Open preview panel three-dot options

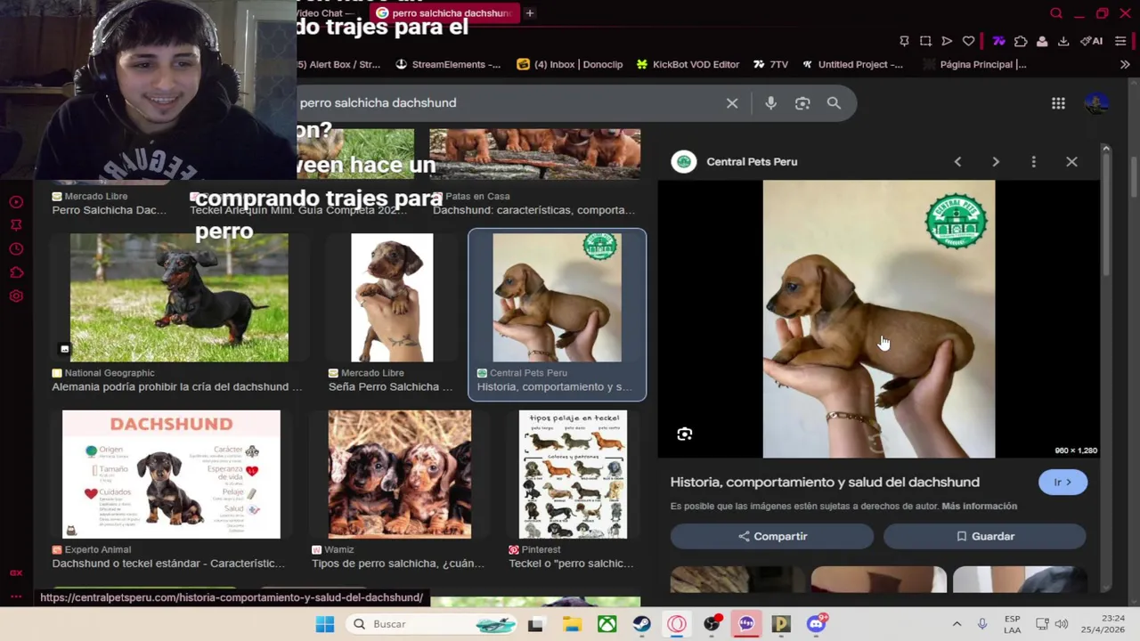coord(1033,162)
